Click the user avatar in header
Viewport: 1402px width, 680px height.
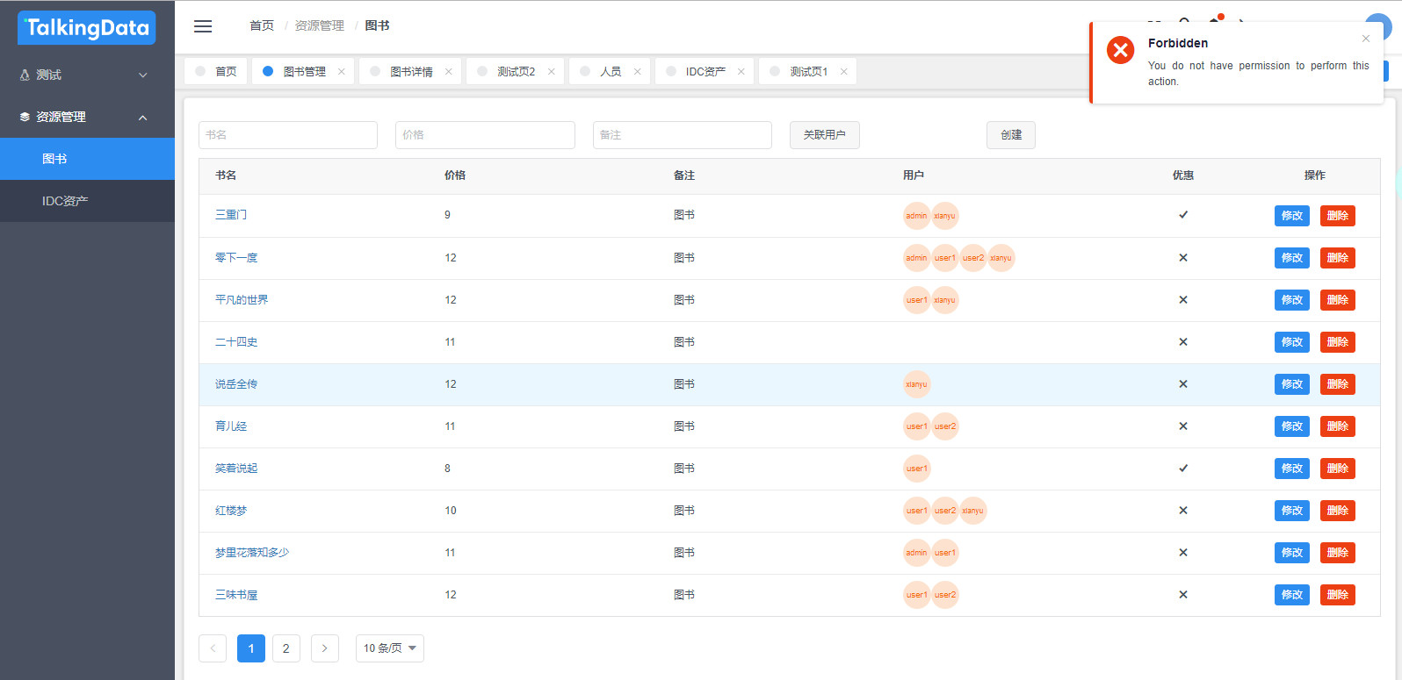(x=1377, y=25)
